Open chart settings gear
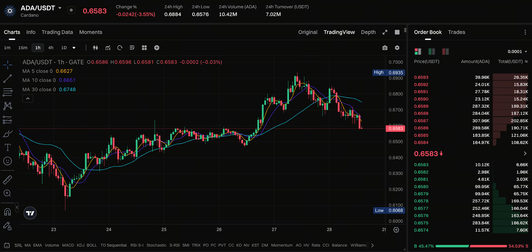This screenshot has width=532, height=252. [397, 48]
